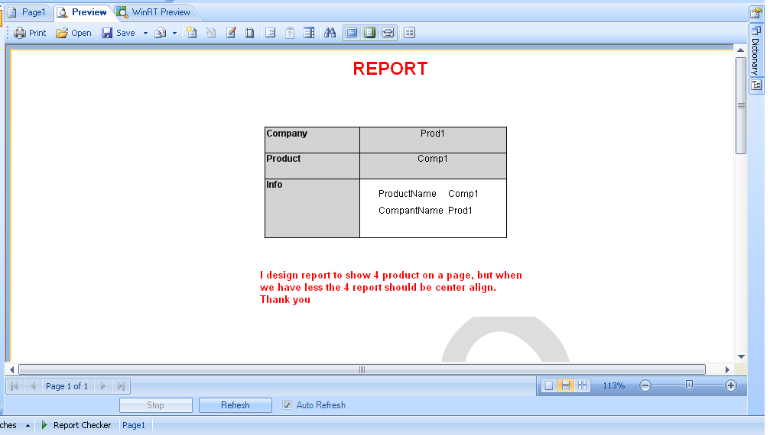Jump to last page navigation button
The width and height of the screenshot is (783, 435).
coord(121,386)
